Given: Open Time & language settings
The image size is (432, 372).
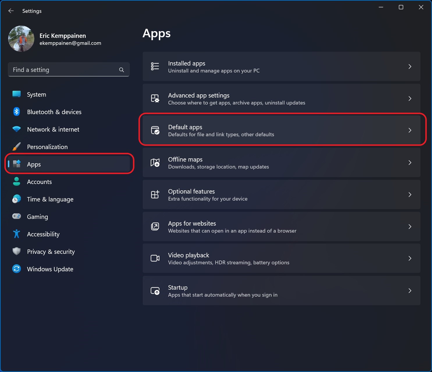Looking at the screenshot, I should click(x=69, y=199).
